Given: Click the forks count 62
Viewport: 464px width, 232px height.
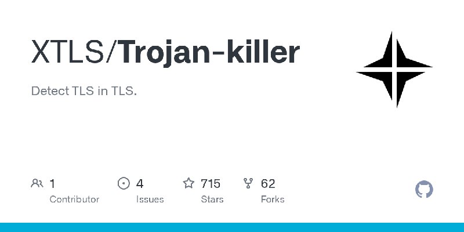Looking at the screenshot, I should pyautogui.click(x=268, y=184).
